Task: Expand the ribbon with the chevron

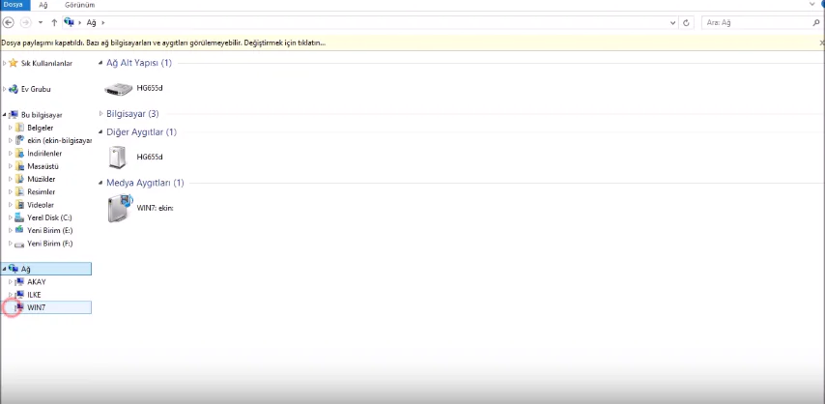Action: point(812,4)
